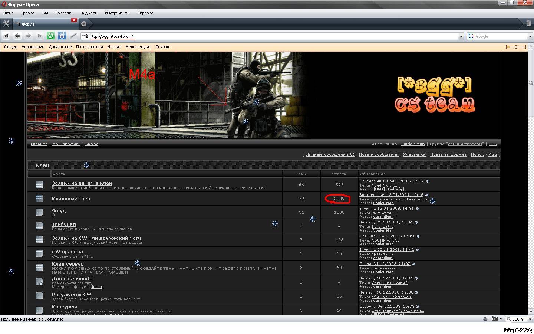This screenshot has height=334, width=534.
Task: Expand the address bar history dropdown
Action: (x=461, y=36)
